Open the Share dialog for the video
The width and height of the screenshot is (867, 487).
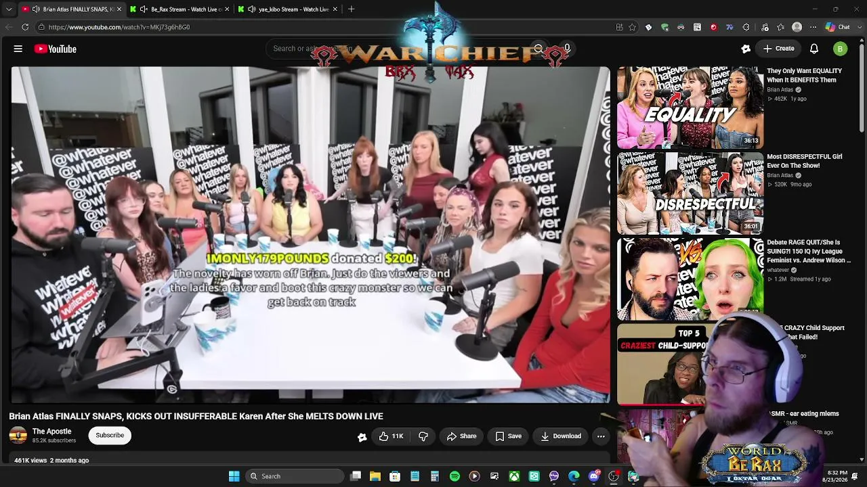[461, 436]
